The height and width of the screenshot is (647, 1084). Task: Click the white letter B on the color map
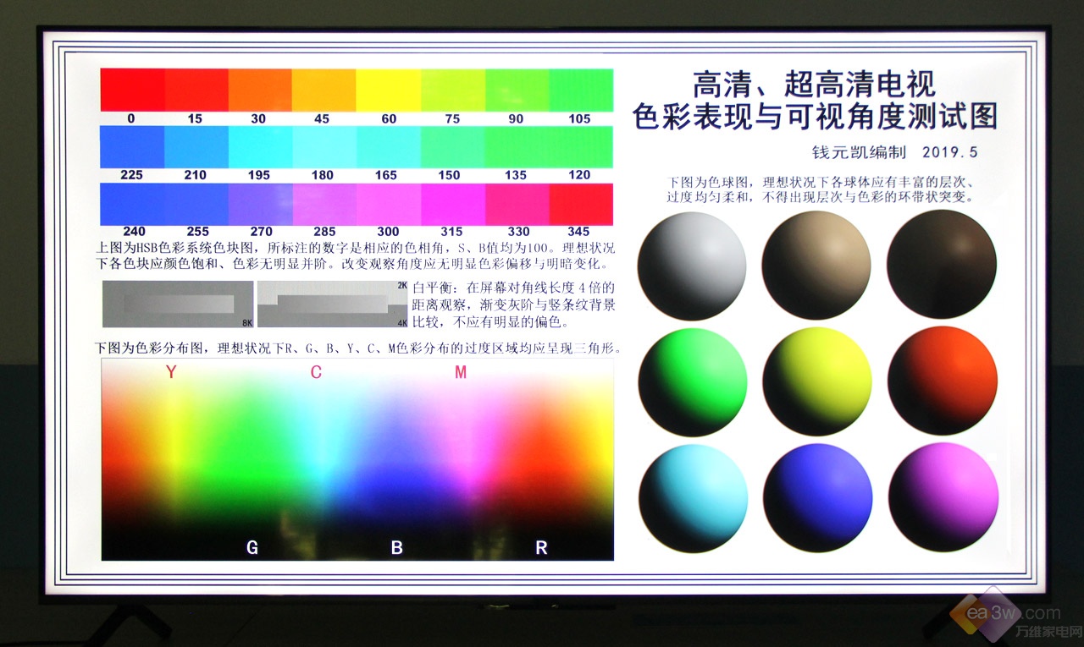click(396, 548)
